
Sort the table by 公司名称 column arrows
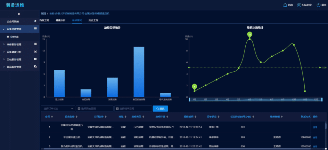tap(106, 116)
